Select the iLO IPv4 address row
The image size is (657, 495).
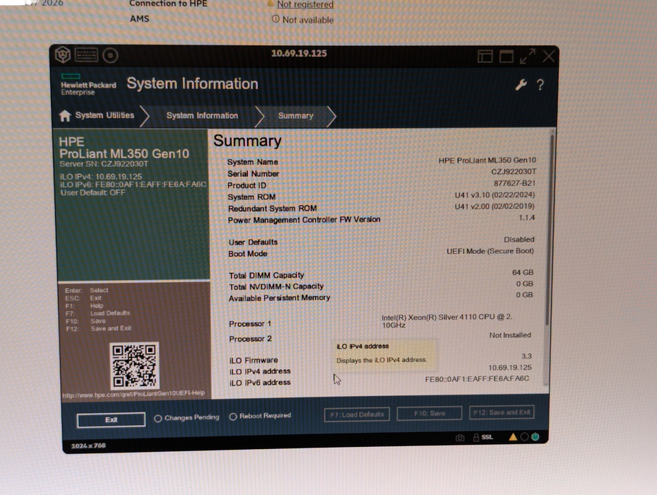click(381, 370)
